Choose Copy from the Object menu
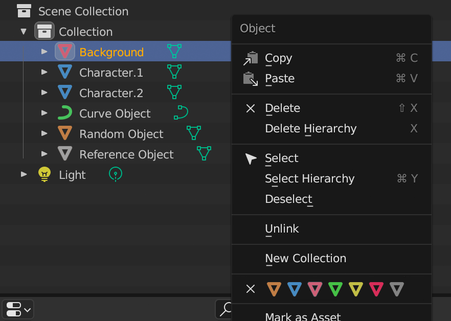The height and width of the screenshot is (321, 451). 331,58
